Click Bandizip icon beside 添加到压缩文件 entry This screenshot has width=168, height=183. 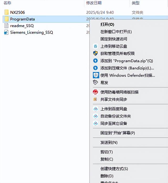click(x=96, y=68)
